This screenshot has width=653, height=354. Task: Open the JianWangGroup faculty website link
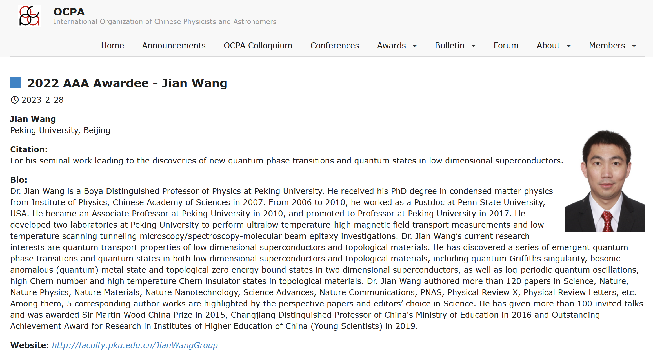135,345
